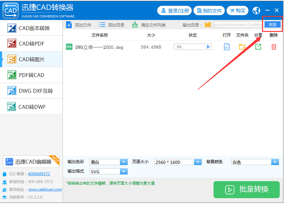This screenshot has height=204, width=285.
Task: Click the hotline number 400-668-5572
Action: tap(41, 182)
